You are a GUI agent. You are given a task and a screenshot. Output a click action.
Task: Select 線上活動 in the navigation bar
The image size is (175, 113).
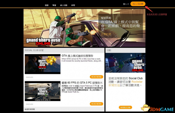65,5
